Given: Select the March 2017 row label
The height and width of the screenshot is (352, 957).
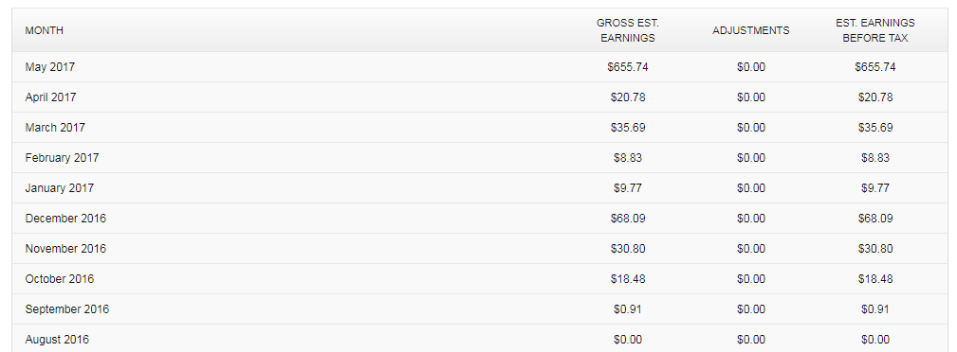Looking at the screenshot, I should point(55,128).
